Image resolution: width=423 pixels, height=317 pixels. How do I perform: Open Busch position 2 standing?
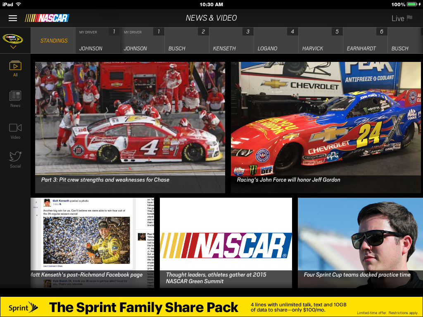click(x=187, y=40)
